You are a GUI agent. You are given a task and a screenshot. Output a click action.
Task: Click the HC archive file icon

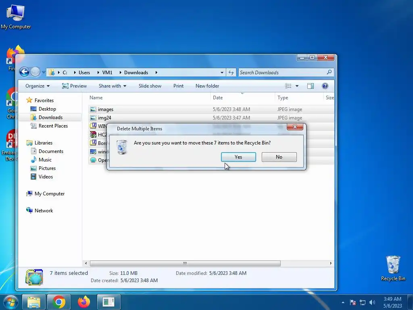[x=93, y=134]
